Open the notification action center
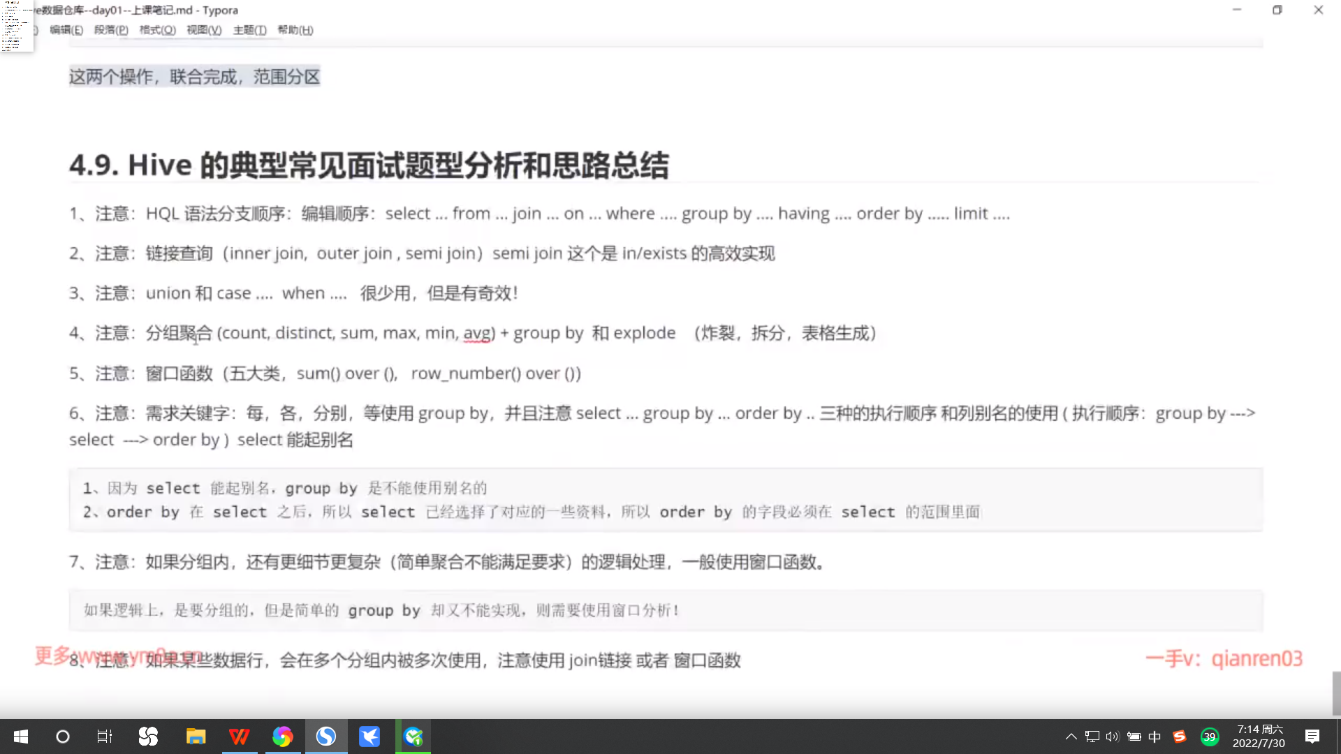This screenshot has height=754, width=1341. tap(1312, 737)
